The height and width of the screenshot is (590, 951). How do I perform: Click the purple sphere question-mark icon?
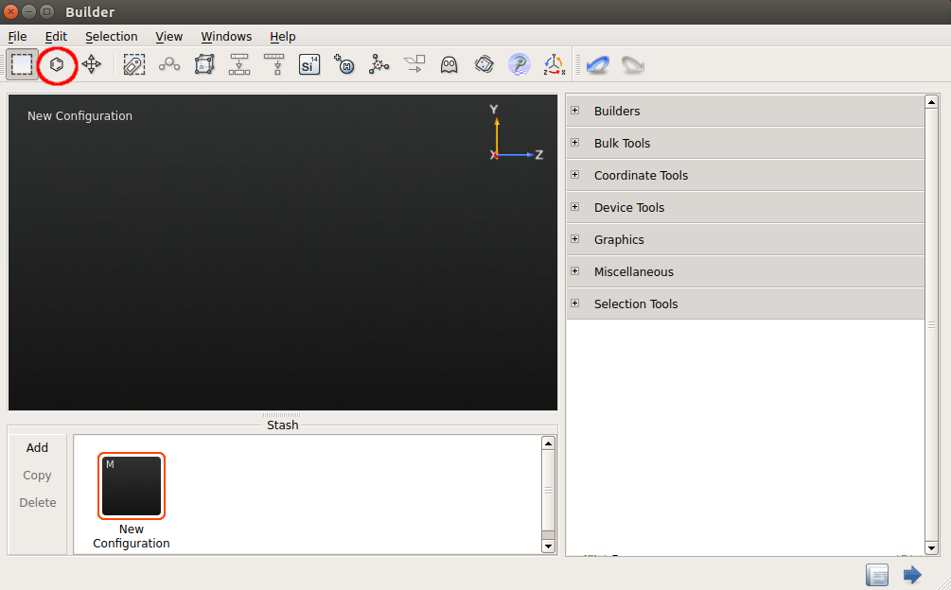click(x=520, y=64)
